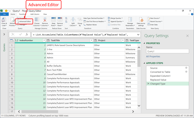Delete the Changed Type step with X
The width and height of the screenshot is (194, 118).
(x=148, y=84)
